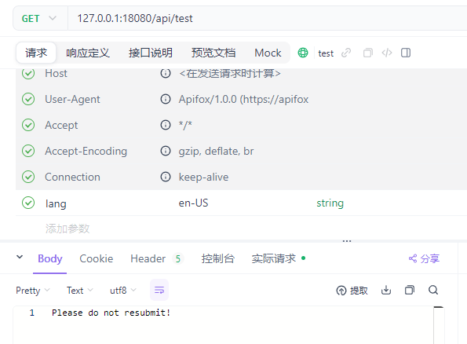Switch to the Cookie response tab
The width and height of the screenshot is (467, 344).
coord(97,258)
